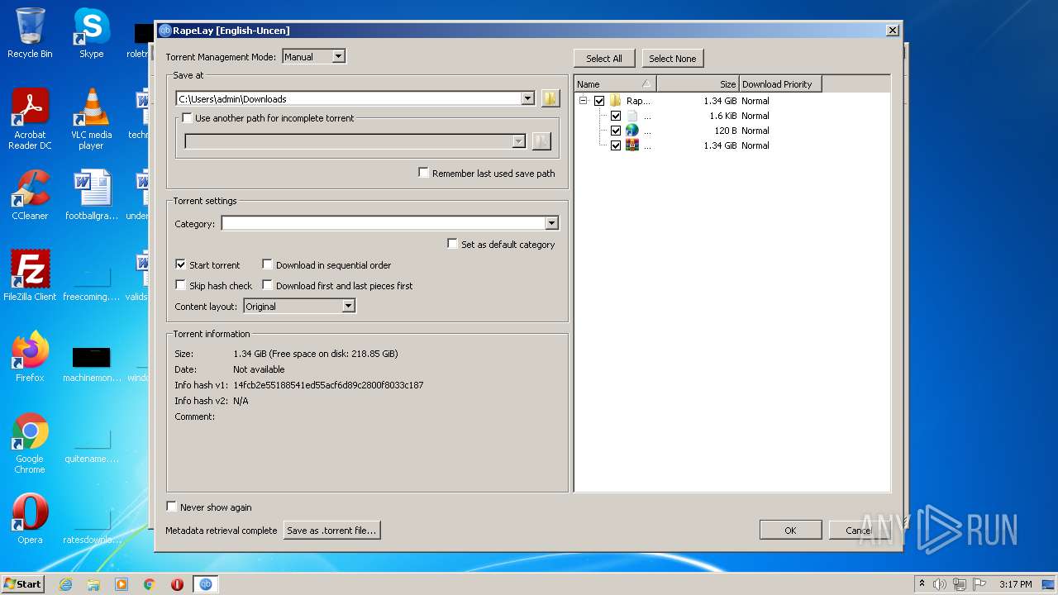This screenshot has width=1058, height=595.
Task: Enable 'Use another path for incomplete torrent'
Action: 187,118
